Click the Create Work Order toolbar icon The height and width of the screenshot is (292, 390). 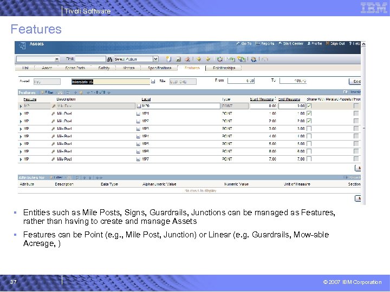click(x=253, y=59)
